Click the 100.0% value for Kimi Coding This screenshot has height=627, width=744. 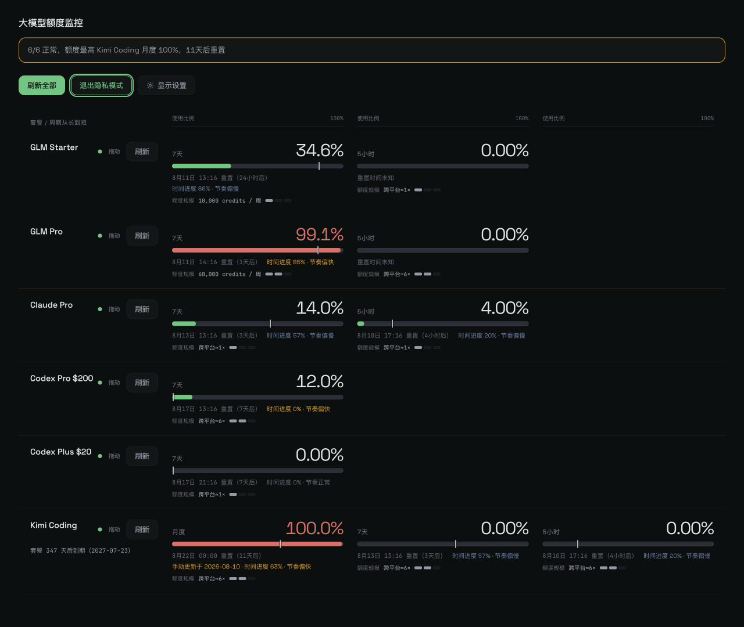click(x=314, y=528)
